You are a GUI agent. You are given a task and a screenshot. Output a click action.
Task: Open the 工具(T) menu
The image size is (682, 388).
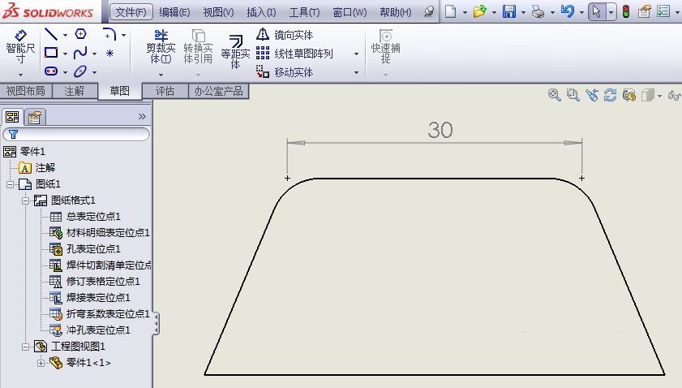pyautogui.click(x=304, y=12)
